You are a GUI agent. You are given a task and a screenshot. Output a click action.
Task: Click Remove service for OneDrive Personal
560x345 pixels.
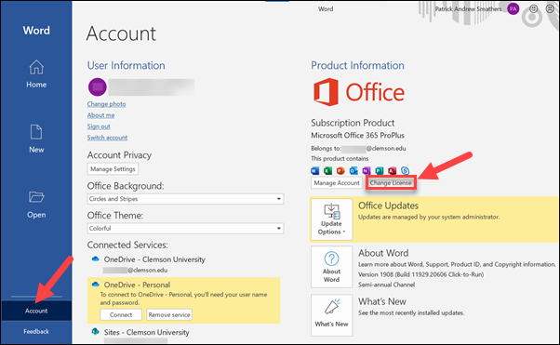pyautogui.click(x=169, y=314)
